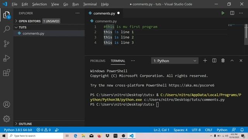The width and height of the screenshot is (248, 139).
Task: Open Task View on the taskbar
Action: (67, 136)
